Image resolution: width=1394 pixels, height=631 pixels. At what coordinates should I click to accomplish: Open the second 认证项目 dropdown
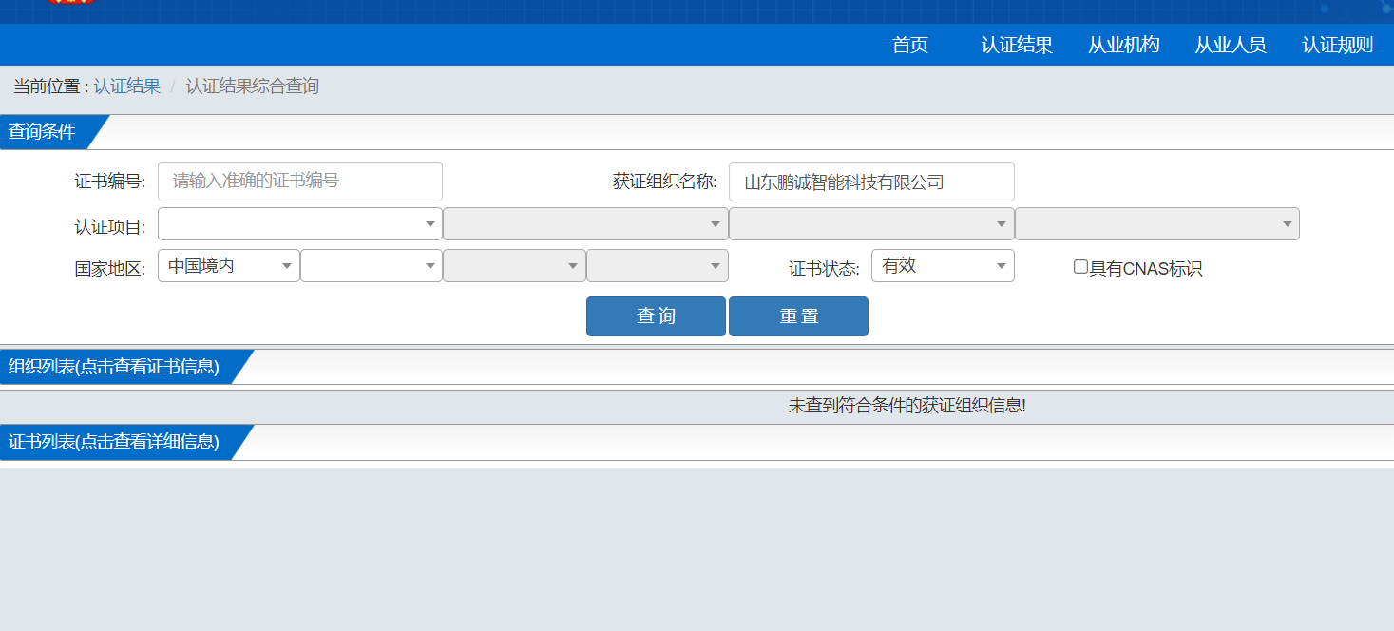585,224
